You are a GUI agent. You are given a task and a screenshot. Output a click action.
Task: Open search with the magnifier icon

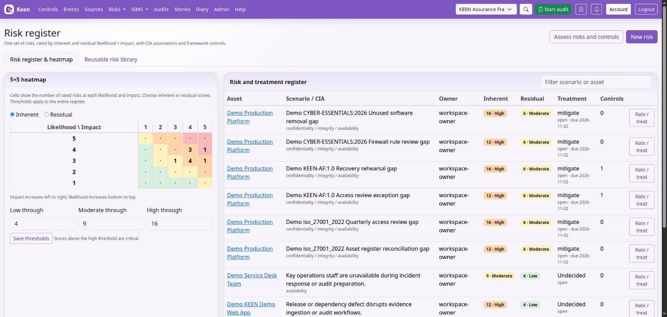pyautogui.click(x=526, y=9)
